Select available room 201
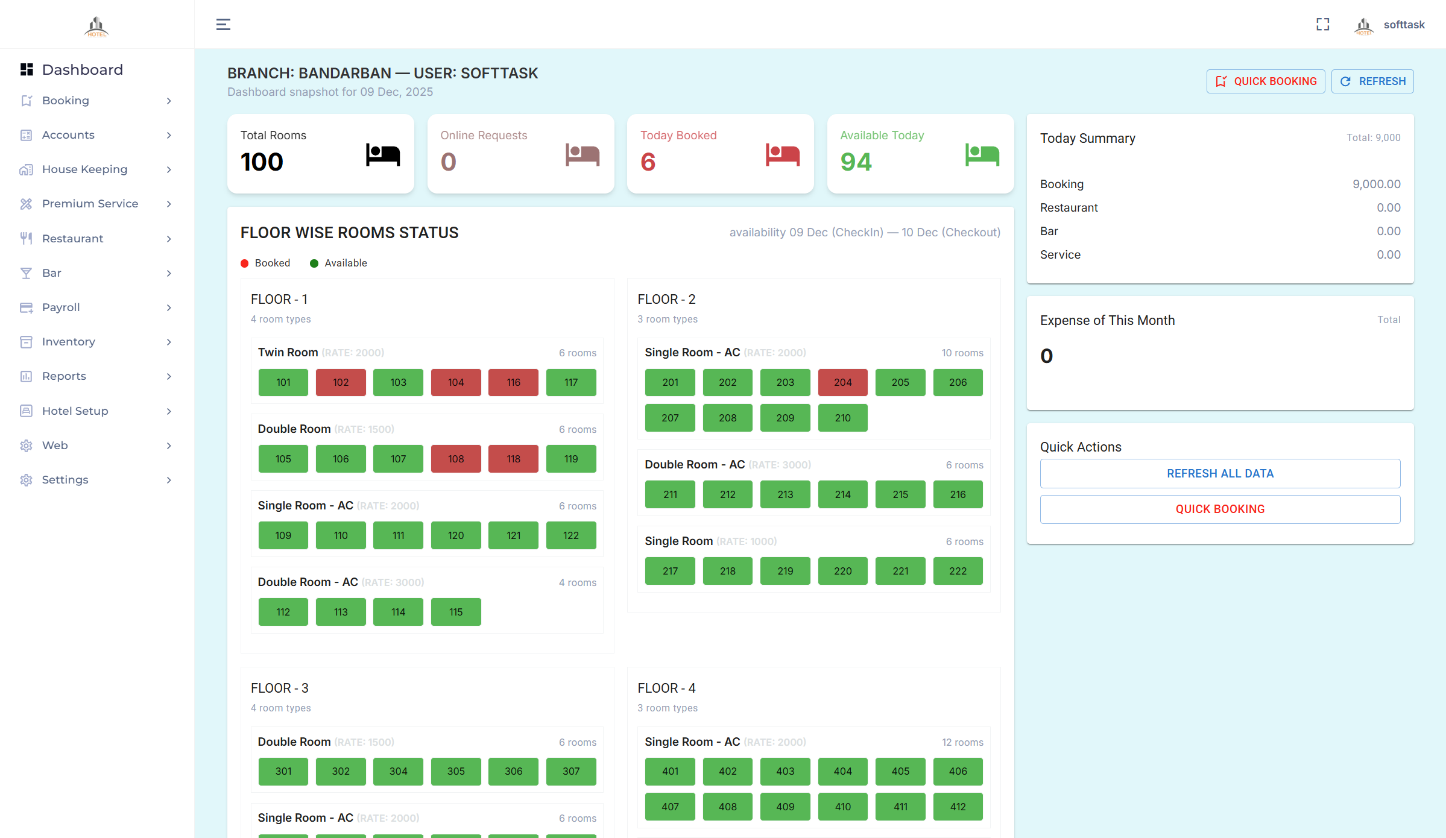Screen dimensions: 1446x838 coord(670,382)
